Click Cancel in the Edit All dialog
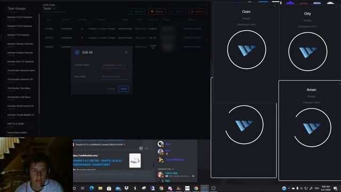 click(110, 89)
